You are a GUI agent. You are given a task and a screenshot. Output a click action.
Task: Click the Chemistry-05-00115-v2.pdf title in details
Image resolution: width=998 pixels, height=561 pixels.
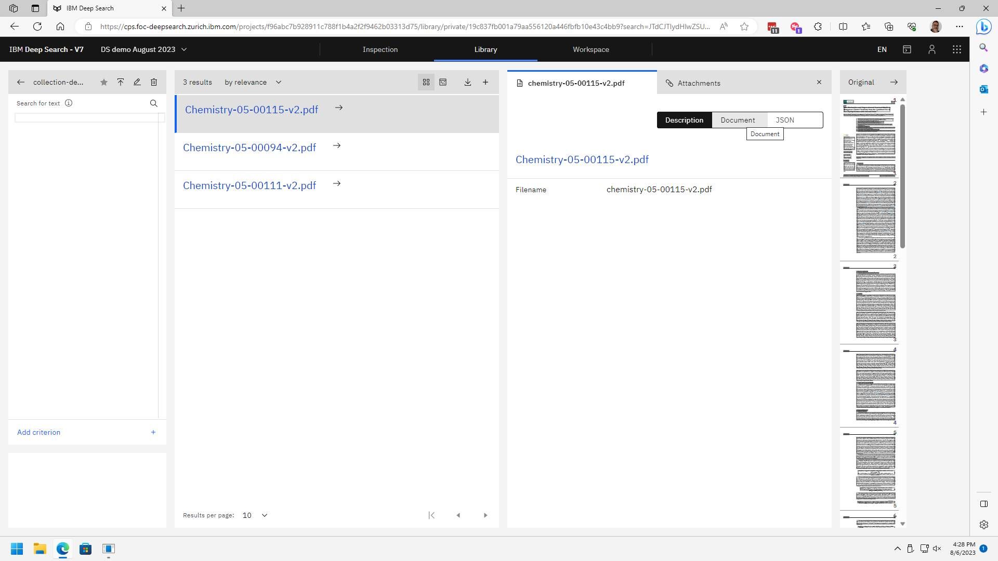(x=582, y=159)
